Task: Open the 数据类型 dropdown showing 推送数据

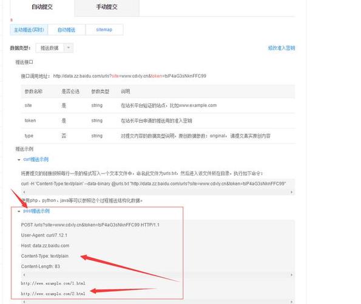Action: 55,48
